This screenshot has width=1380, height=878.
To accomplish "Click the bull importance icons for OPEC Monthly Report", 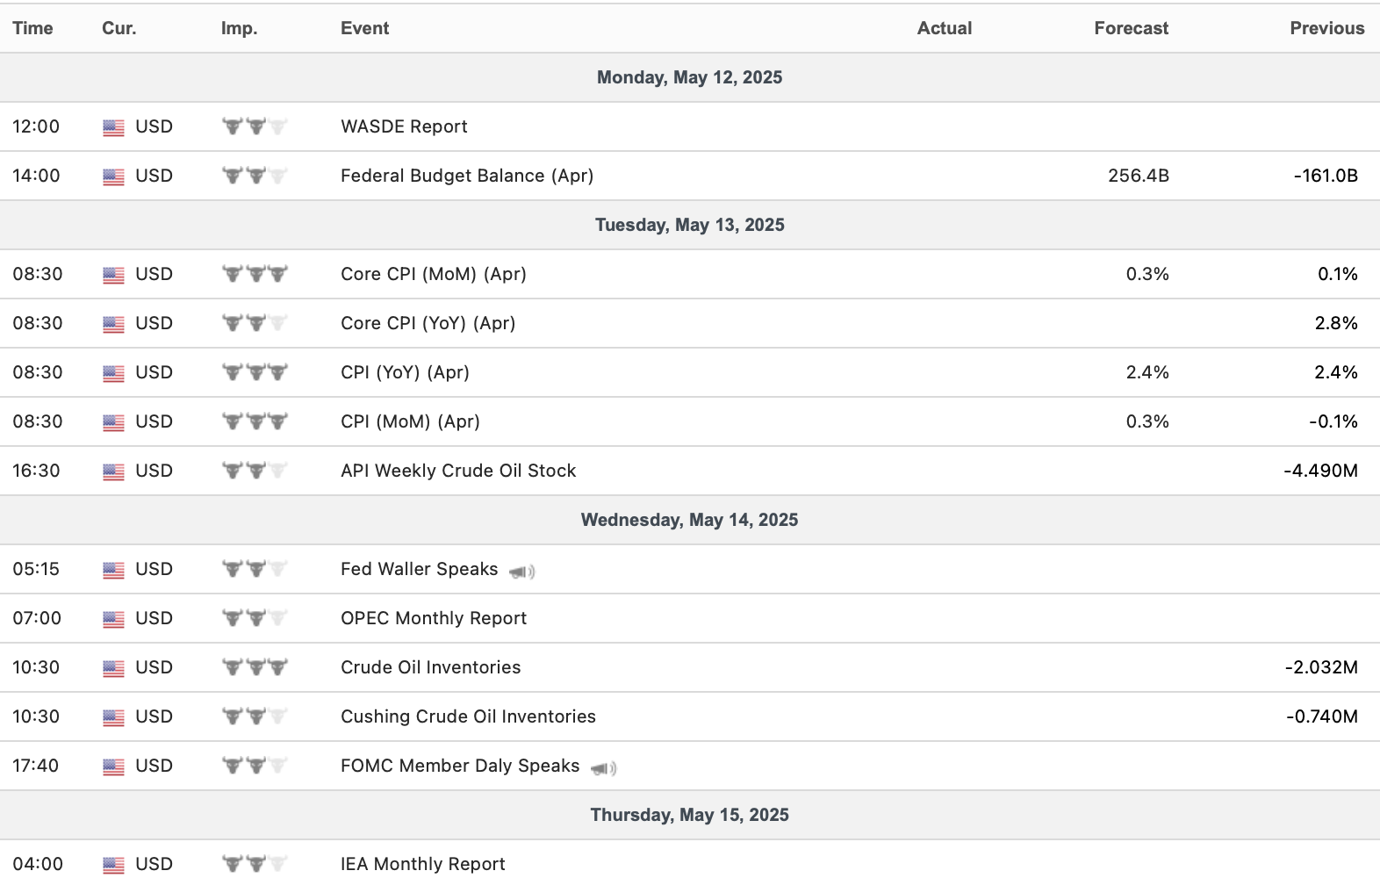I will (255, 618).
